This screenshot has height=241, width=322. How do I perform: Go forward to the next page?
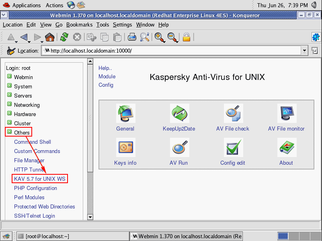click(37, 37)
